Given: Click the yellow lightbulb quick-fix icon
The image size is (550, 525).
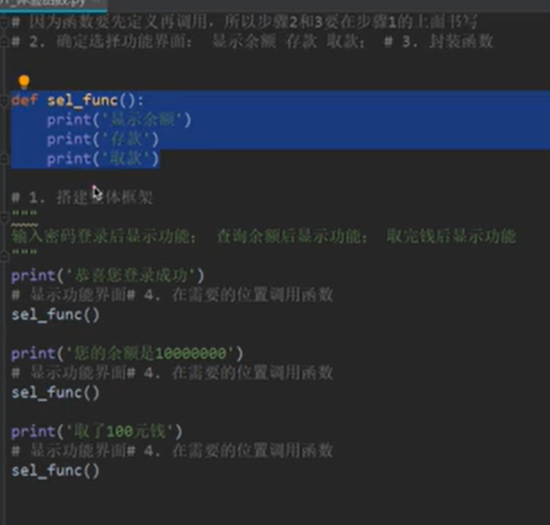Looking at the screenshot, I should pos(23,82).
